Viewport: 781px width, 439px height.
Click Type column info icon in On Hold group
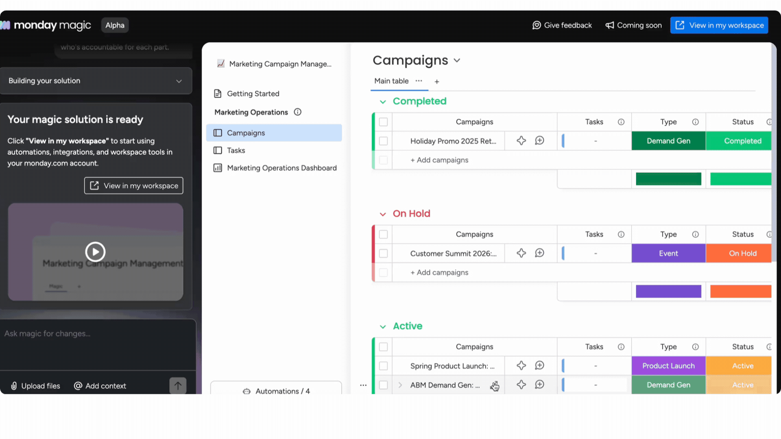(696, 235)
